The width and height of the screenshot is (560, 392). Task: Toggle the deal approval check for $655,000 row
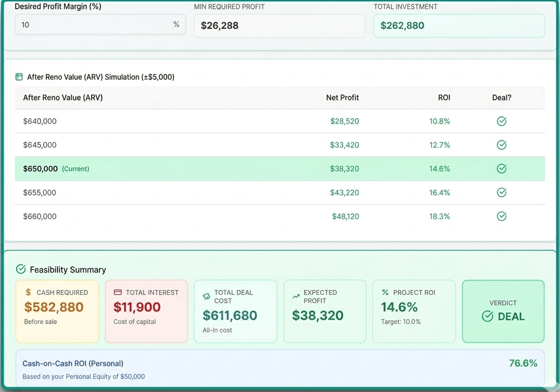pos(501,192)
